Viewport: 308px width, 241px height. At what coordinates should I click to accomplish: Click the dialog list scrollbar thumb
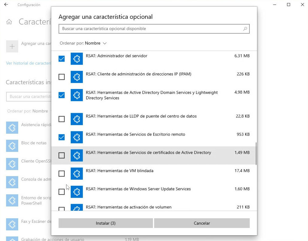click(256, 154)
